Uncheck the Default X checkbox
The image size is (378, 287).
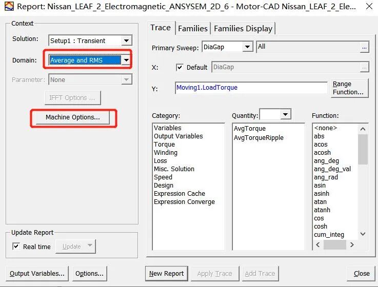180,67
